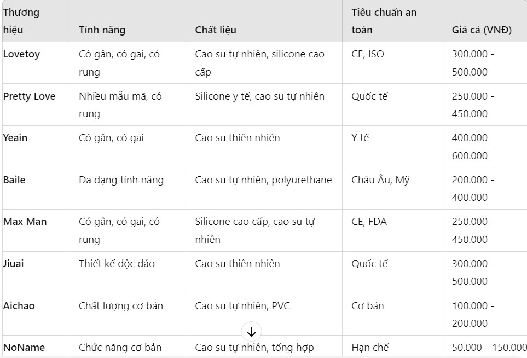Select the Jiuai brand cell
Viewport: 527px width, 358px height.
[14, 264]
